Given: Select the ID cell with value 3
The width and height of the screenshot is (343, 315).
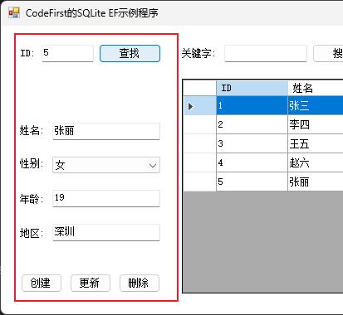Looking at the screenshot, I should pos(252,143).
